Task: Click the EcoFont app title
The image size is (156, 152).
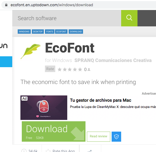Action: click(x=70, y=48)
